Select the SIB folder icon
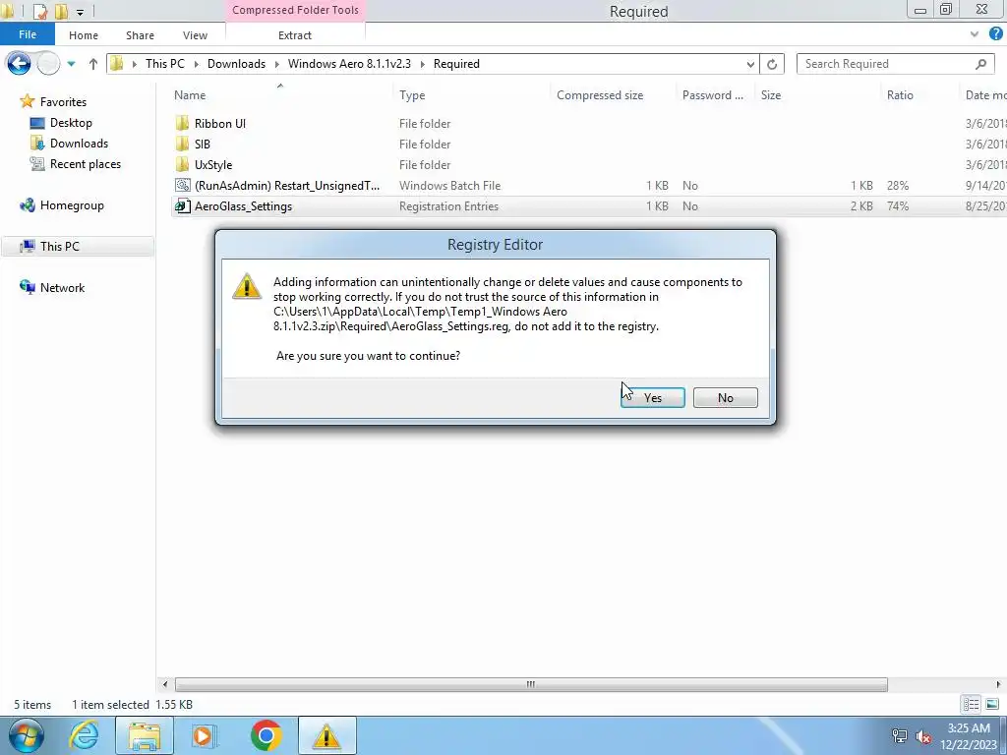Screen dimensions: 1007x755 [x=182, y=144]
